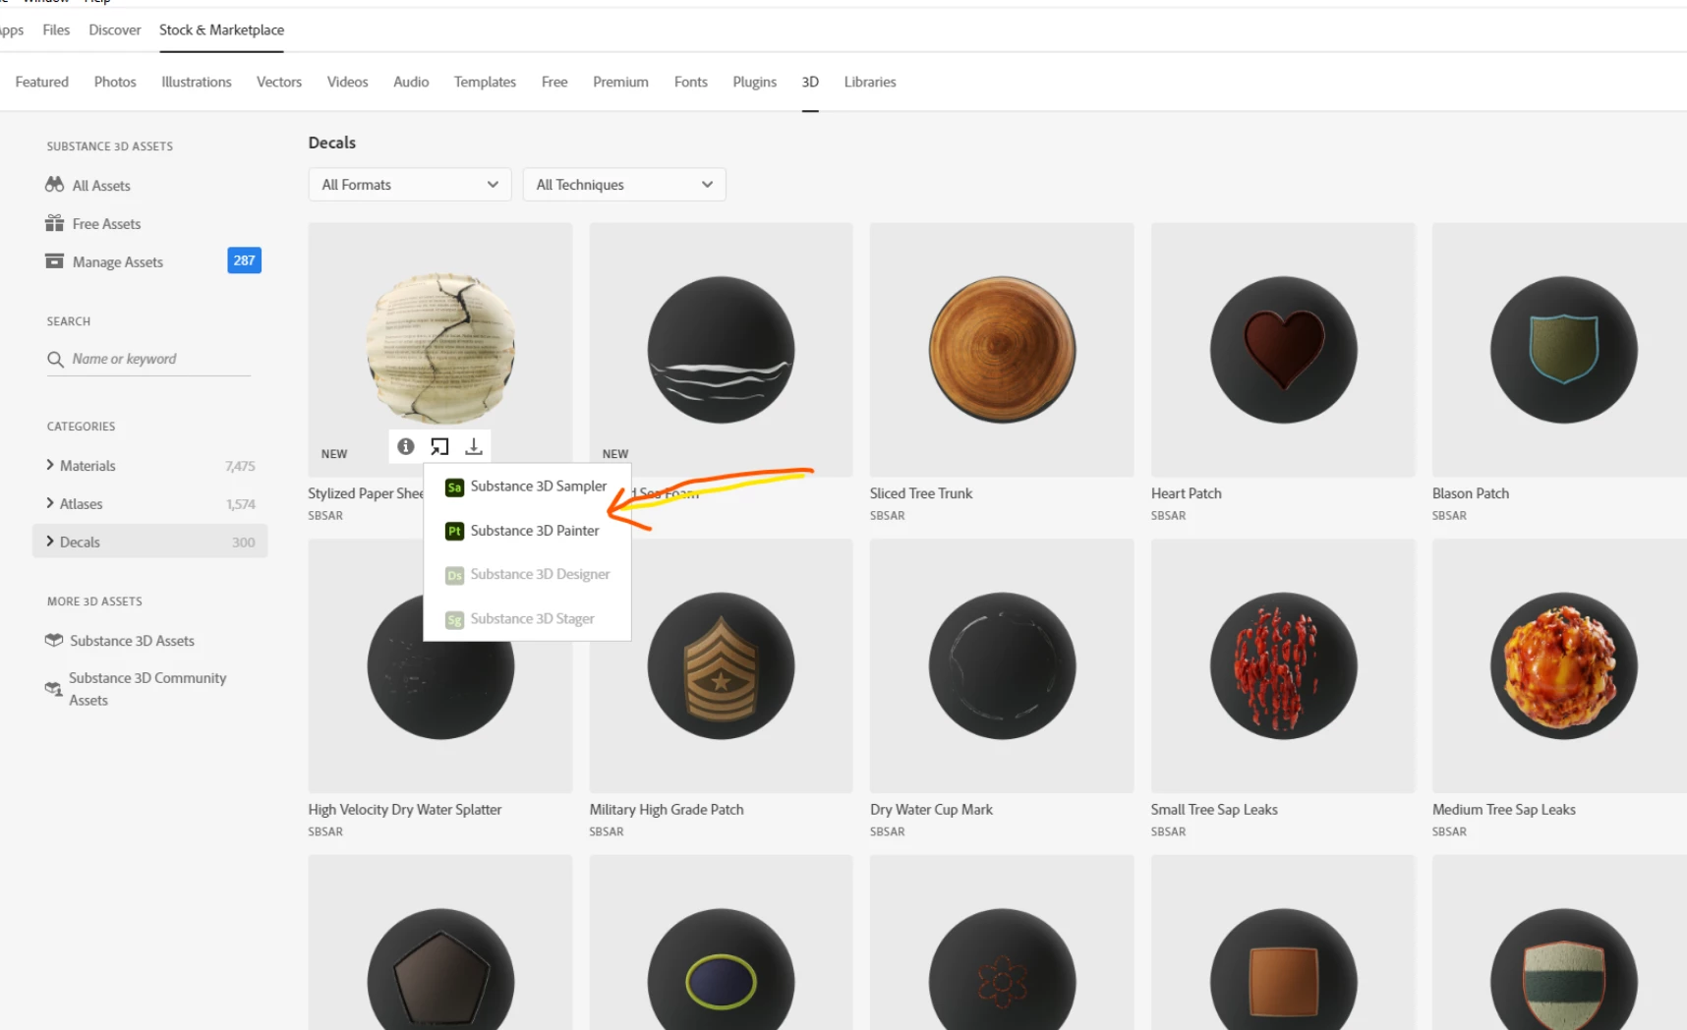Click the cube icon beside Substance 3D Assets
Image resolution: width=1687 pixels, height=1030 pixels.
(54, 640)
